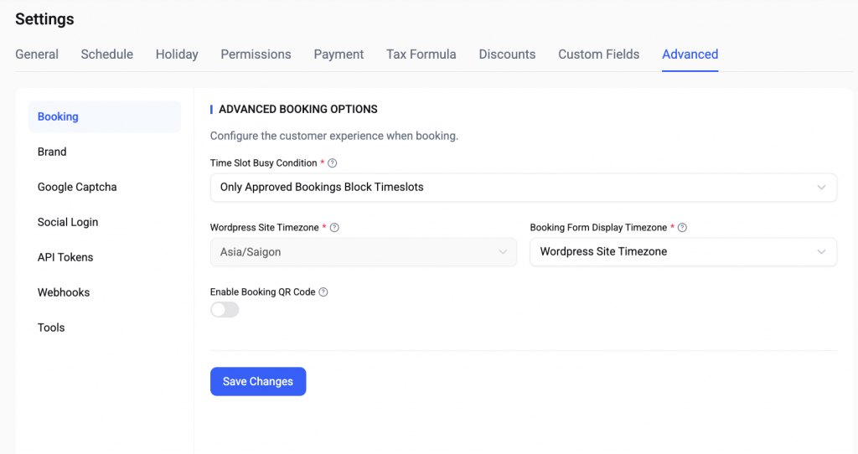Open the Schedule tab
Viewport: 858px width, 454px height.
(x=106, y=54)
